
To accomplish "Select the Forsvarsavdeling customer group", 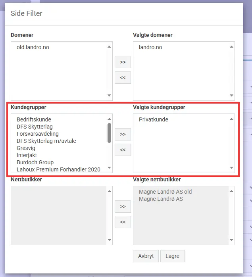I will 38,134.
